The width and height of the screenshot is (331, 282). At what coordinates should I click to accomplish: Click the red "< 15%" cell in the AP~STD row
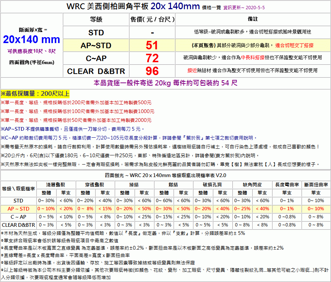point(105,209)
